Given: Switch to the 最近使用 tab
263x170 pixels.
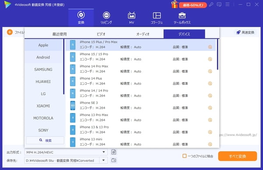Looking at the screenshot, I should (x=60, y=34).
